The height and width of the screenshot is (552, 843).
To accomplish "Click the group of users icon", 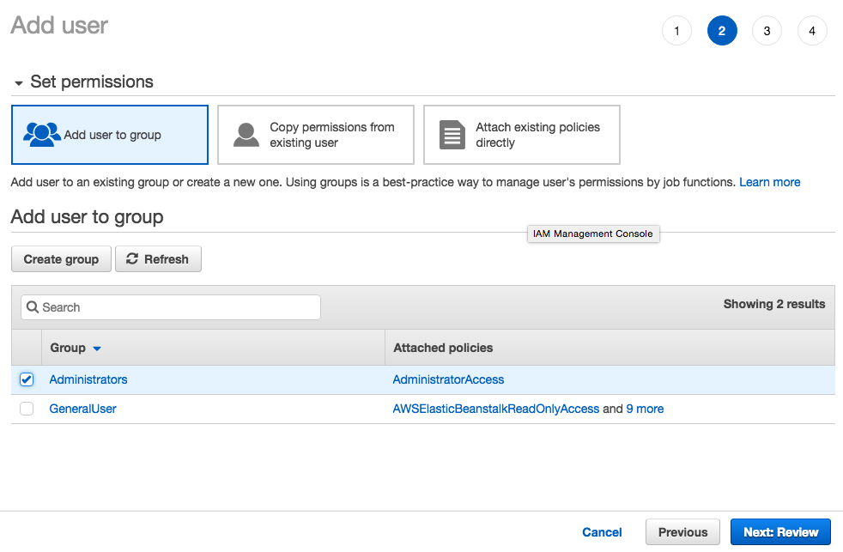I will [x=42, y=135].
